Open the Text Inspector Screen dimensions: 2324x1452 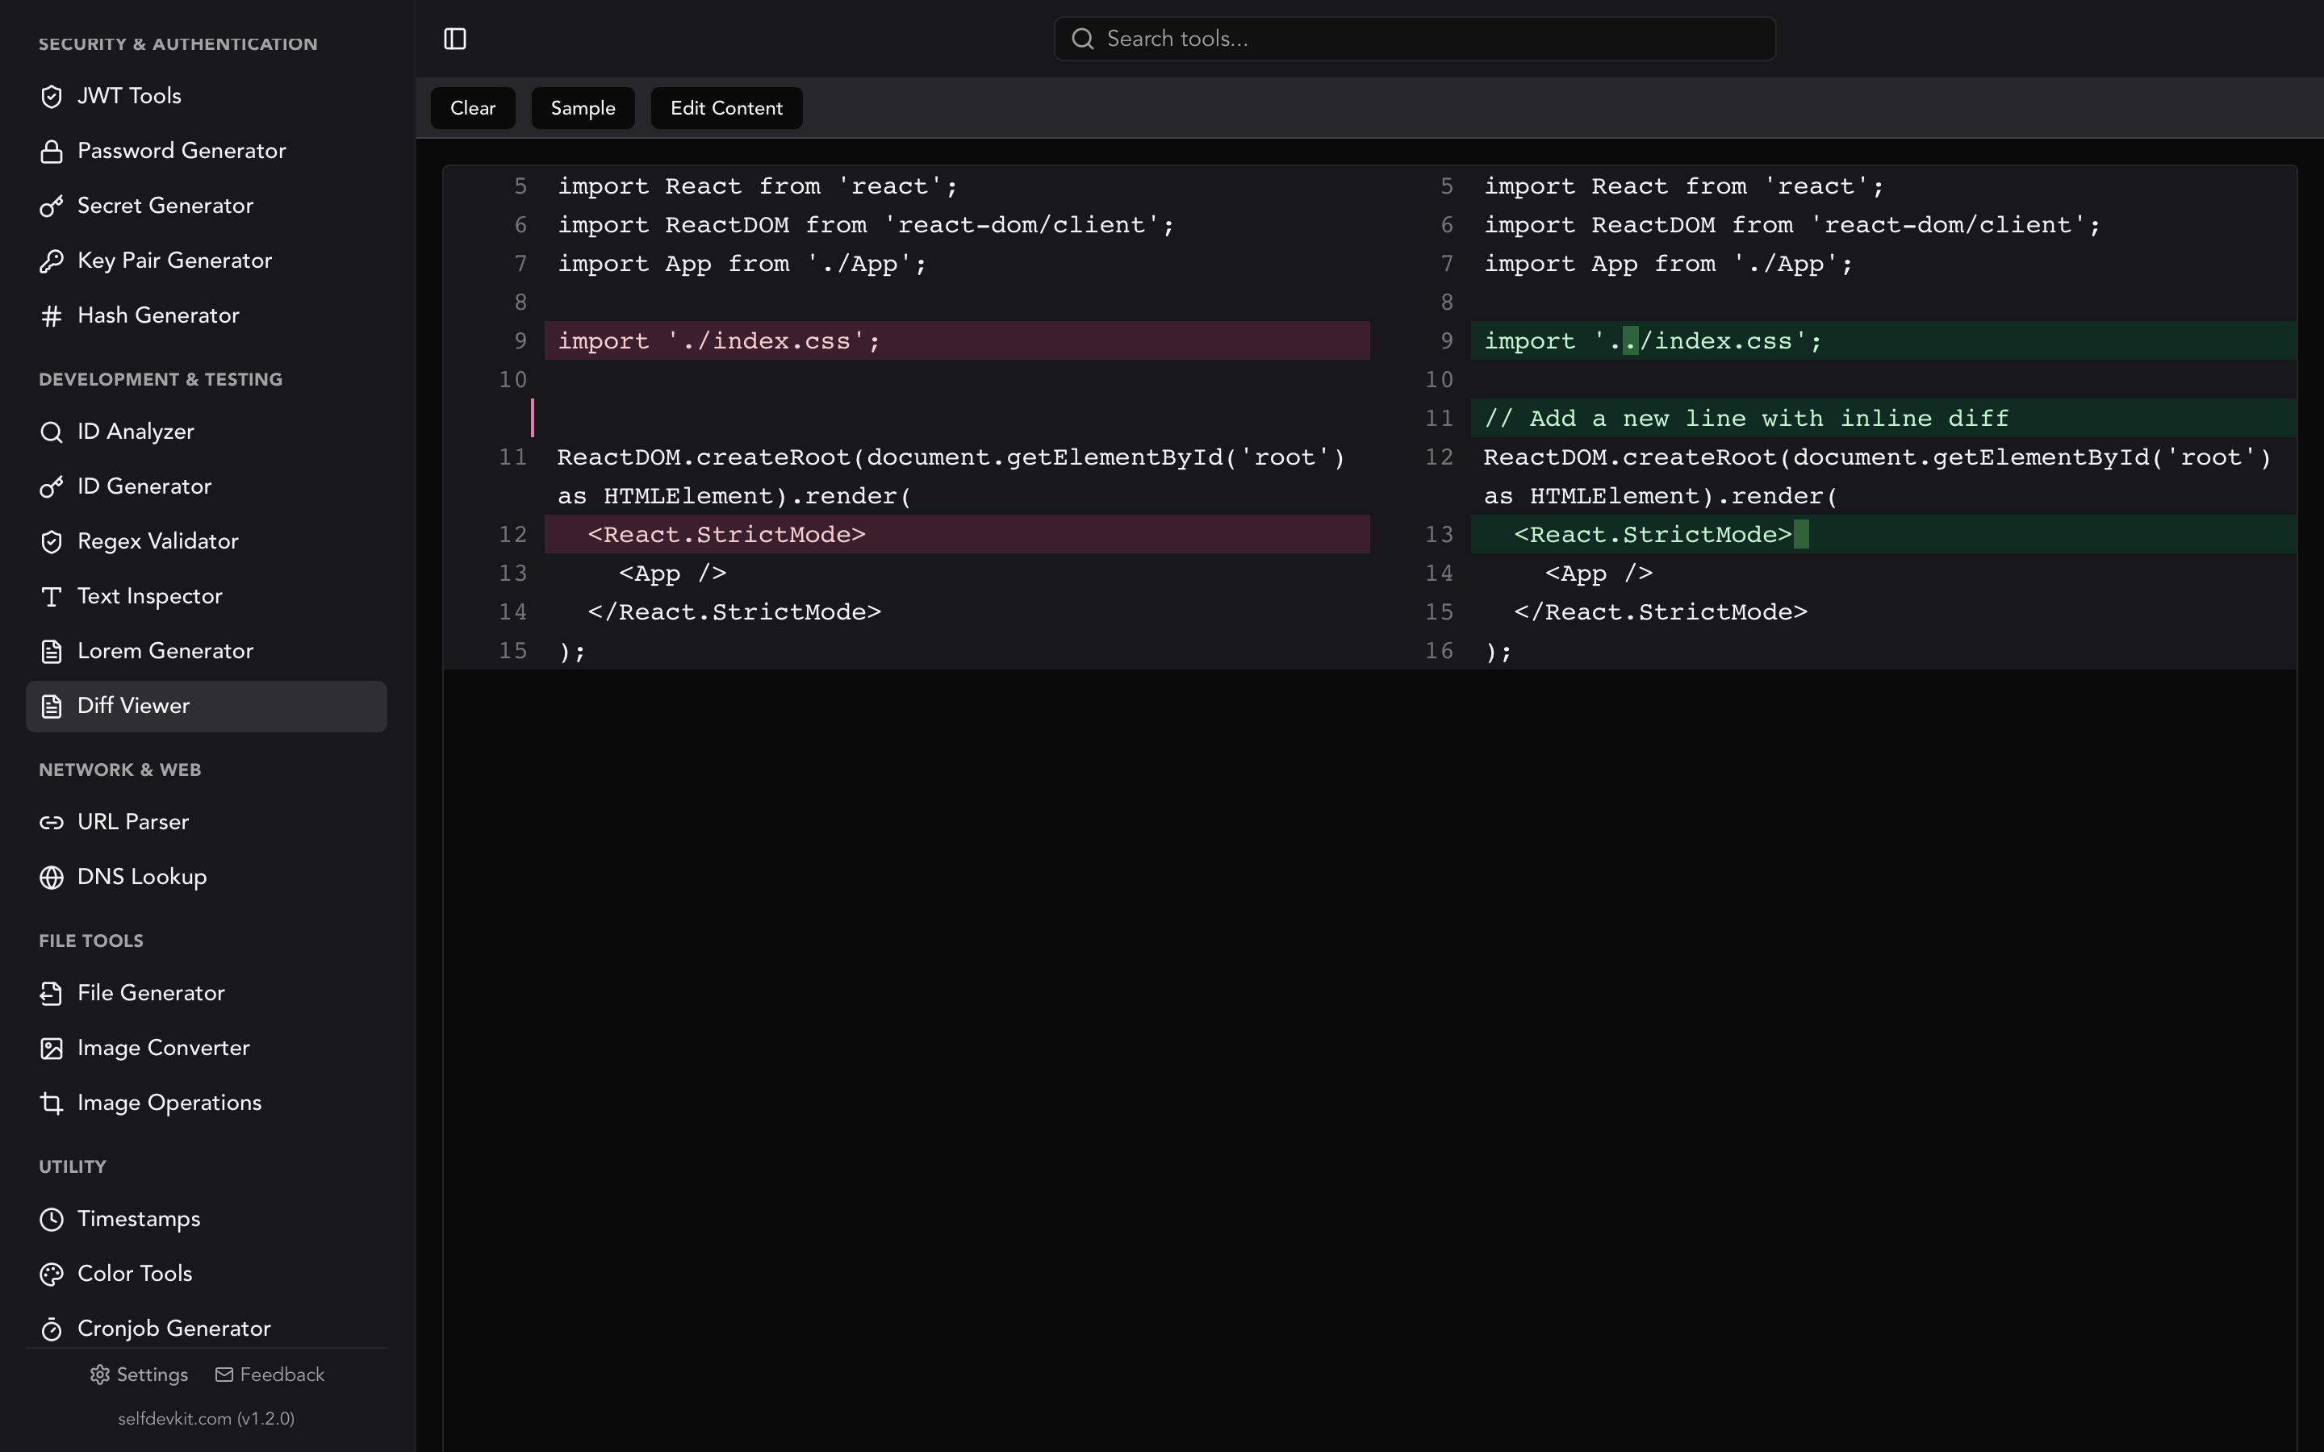(x=150, y=595)
